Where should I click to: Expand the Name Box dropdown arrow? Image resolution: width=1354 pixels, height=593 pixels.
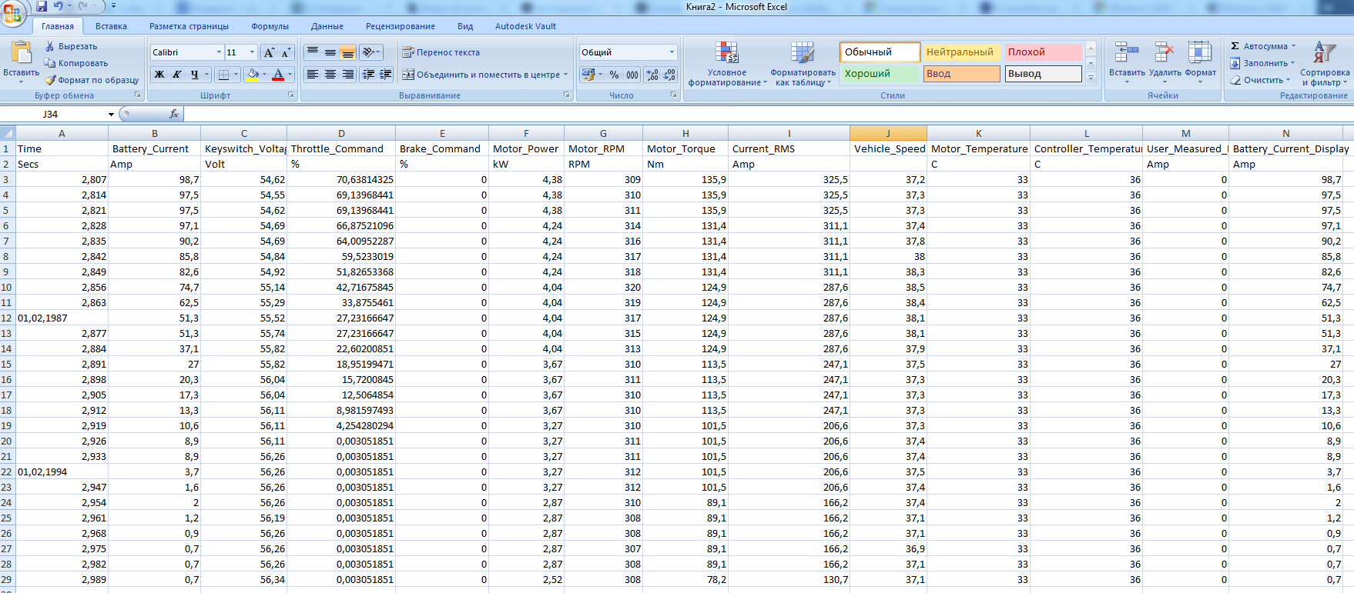click(111, 114)
